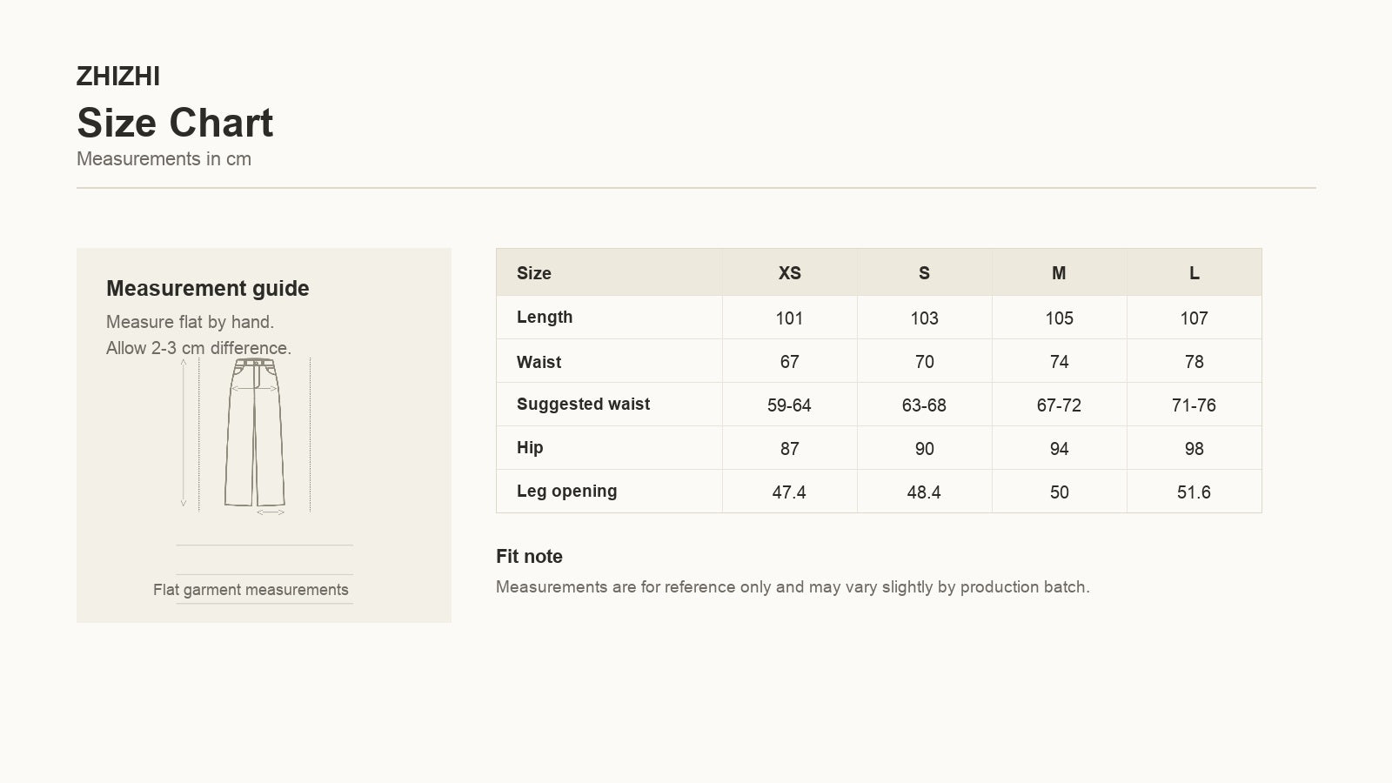The width and height of the screenshot is (1392, 783).
Task: Click the 107 length value for L
Action: (1194, 318)
